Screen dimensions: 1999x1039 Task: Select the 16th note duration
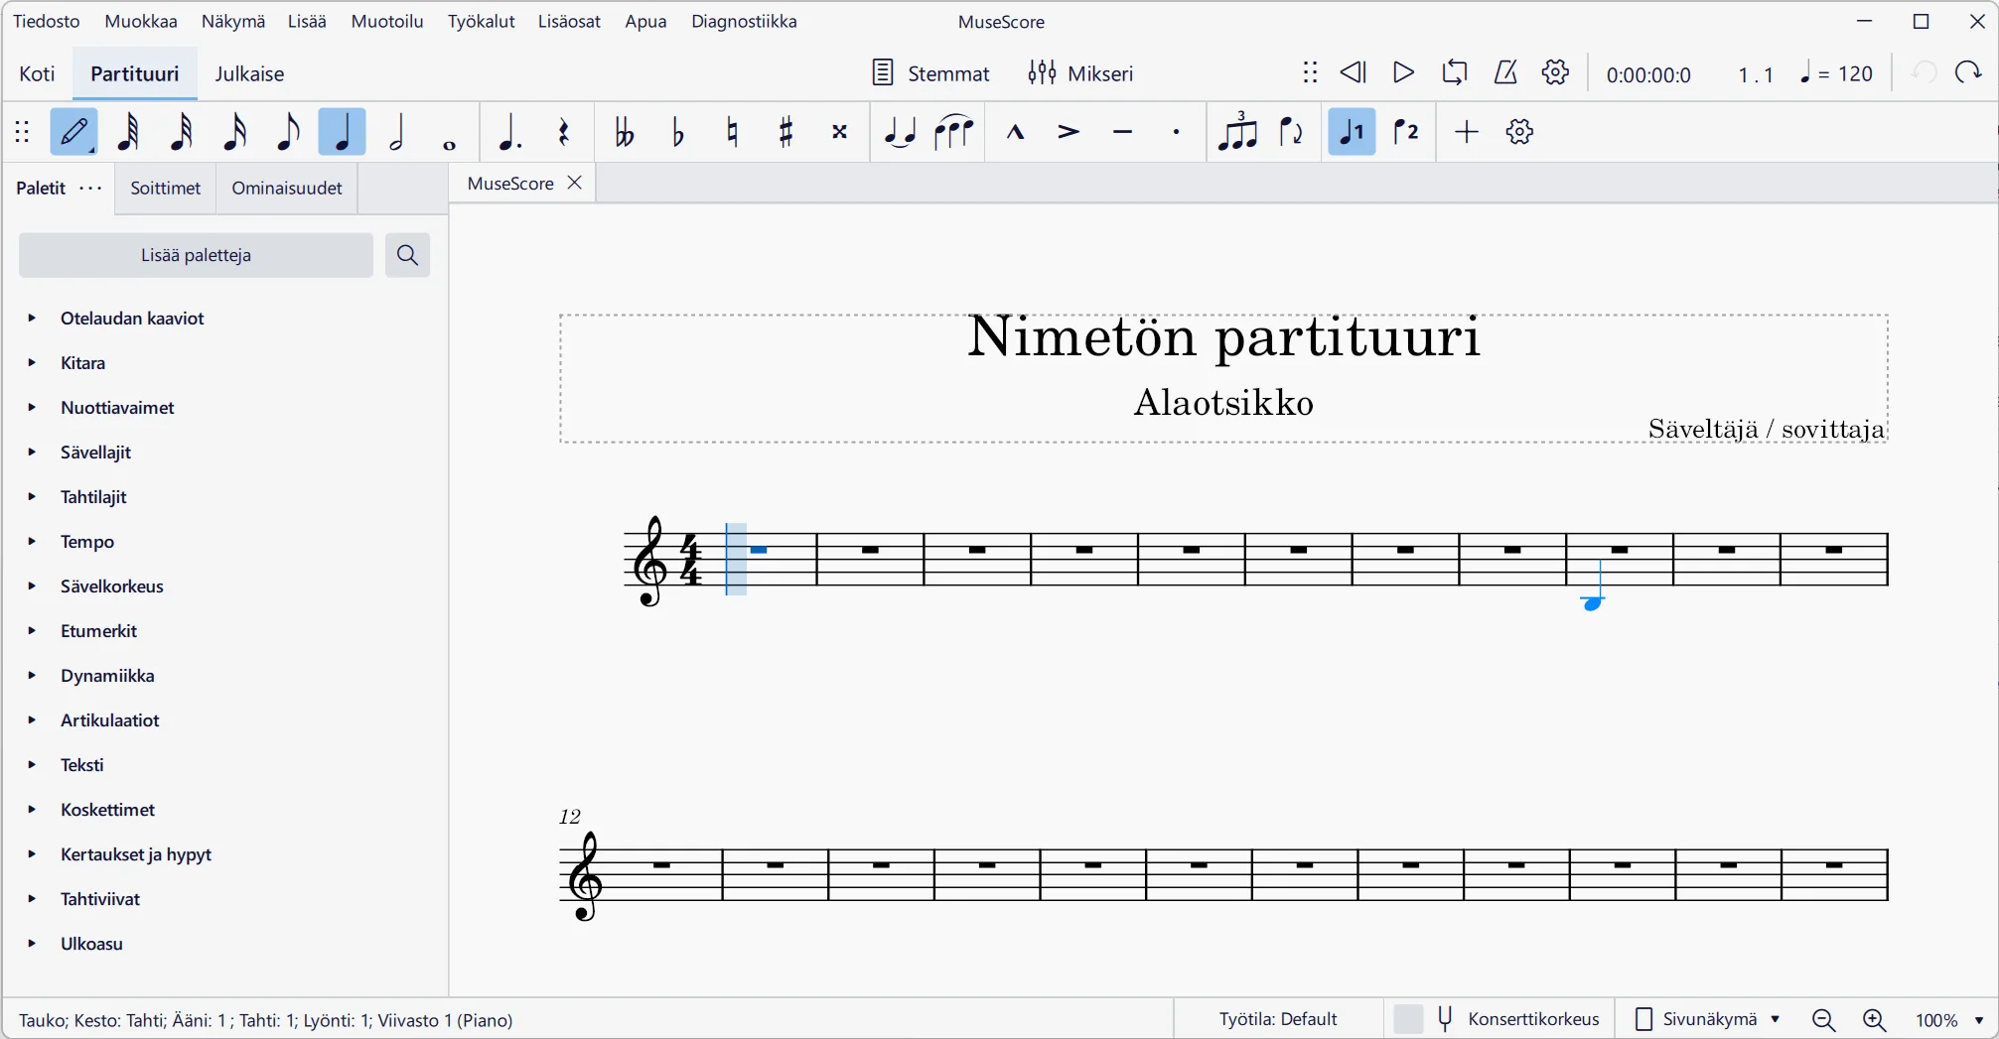pyautogui.click(x=235, y=132)
